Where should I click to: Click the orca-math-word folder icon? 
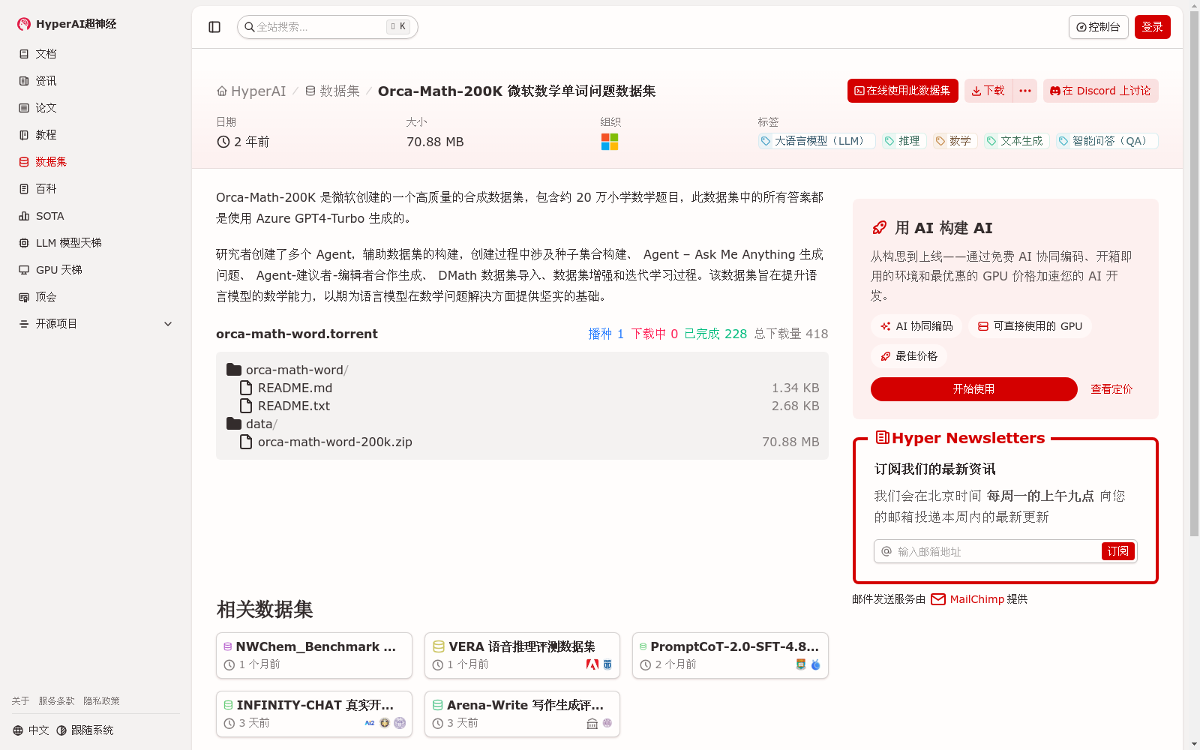234,370
